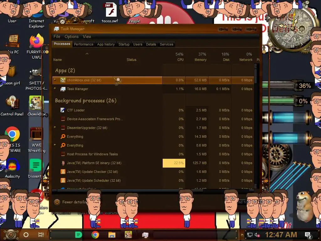This screenshot has width=321, height=241.
Task: Click the Background processes (26) heading
Action: 86,101
